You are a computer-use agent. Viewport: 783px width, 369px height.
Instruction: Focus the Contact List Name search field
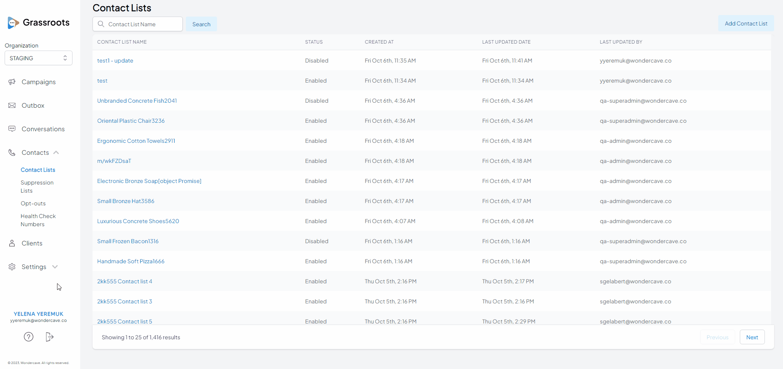pyautogui.click(x=138, y=24)
